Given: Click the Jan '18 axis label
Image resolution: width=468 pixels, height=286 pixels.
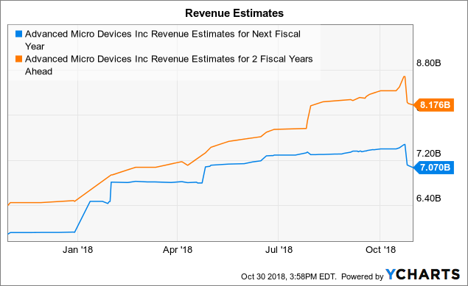Looking at the screenshot, I should [77, 250].
